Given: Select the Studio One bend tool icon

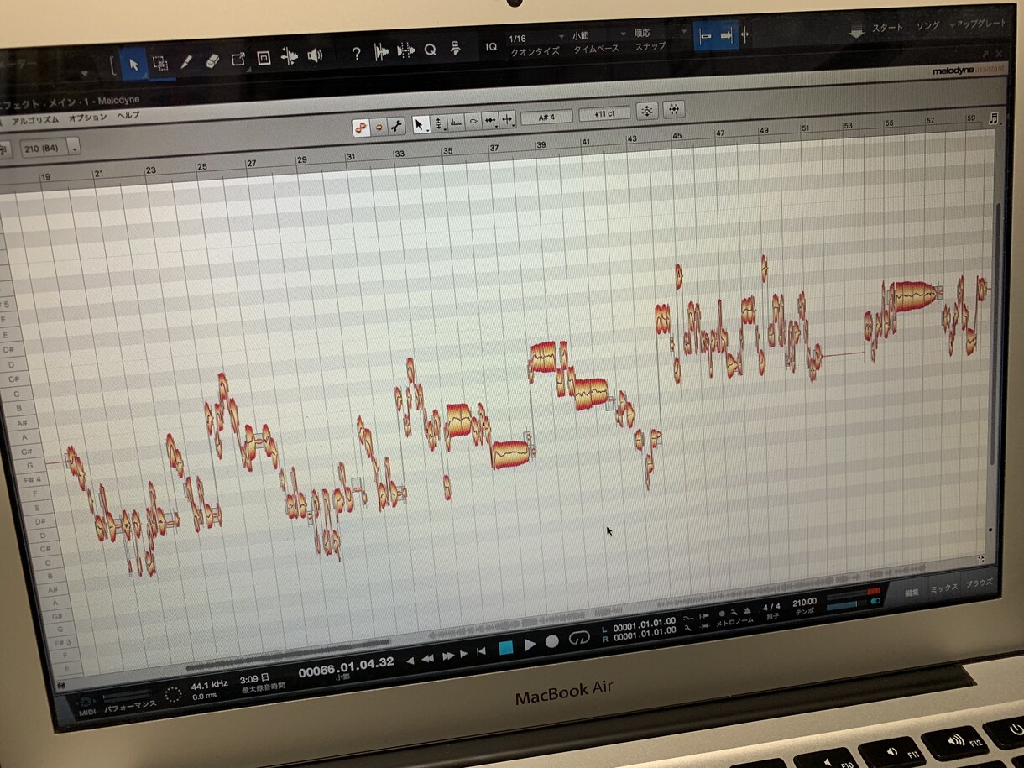Looking at the screenshot, I should click(238, 59).
